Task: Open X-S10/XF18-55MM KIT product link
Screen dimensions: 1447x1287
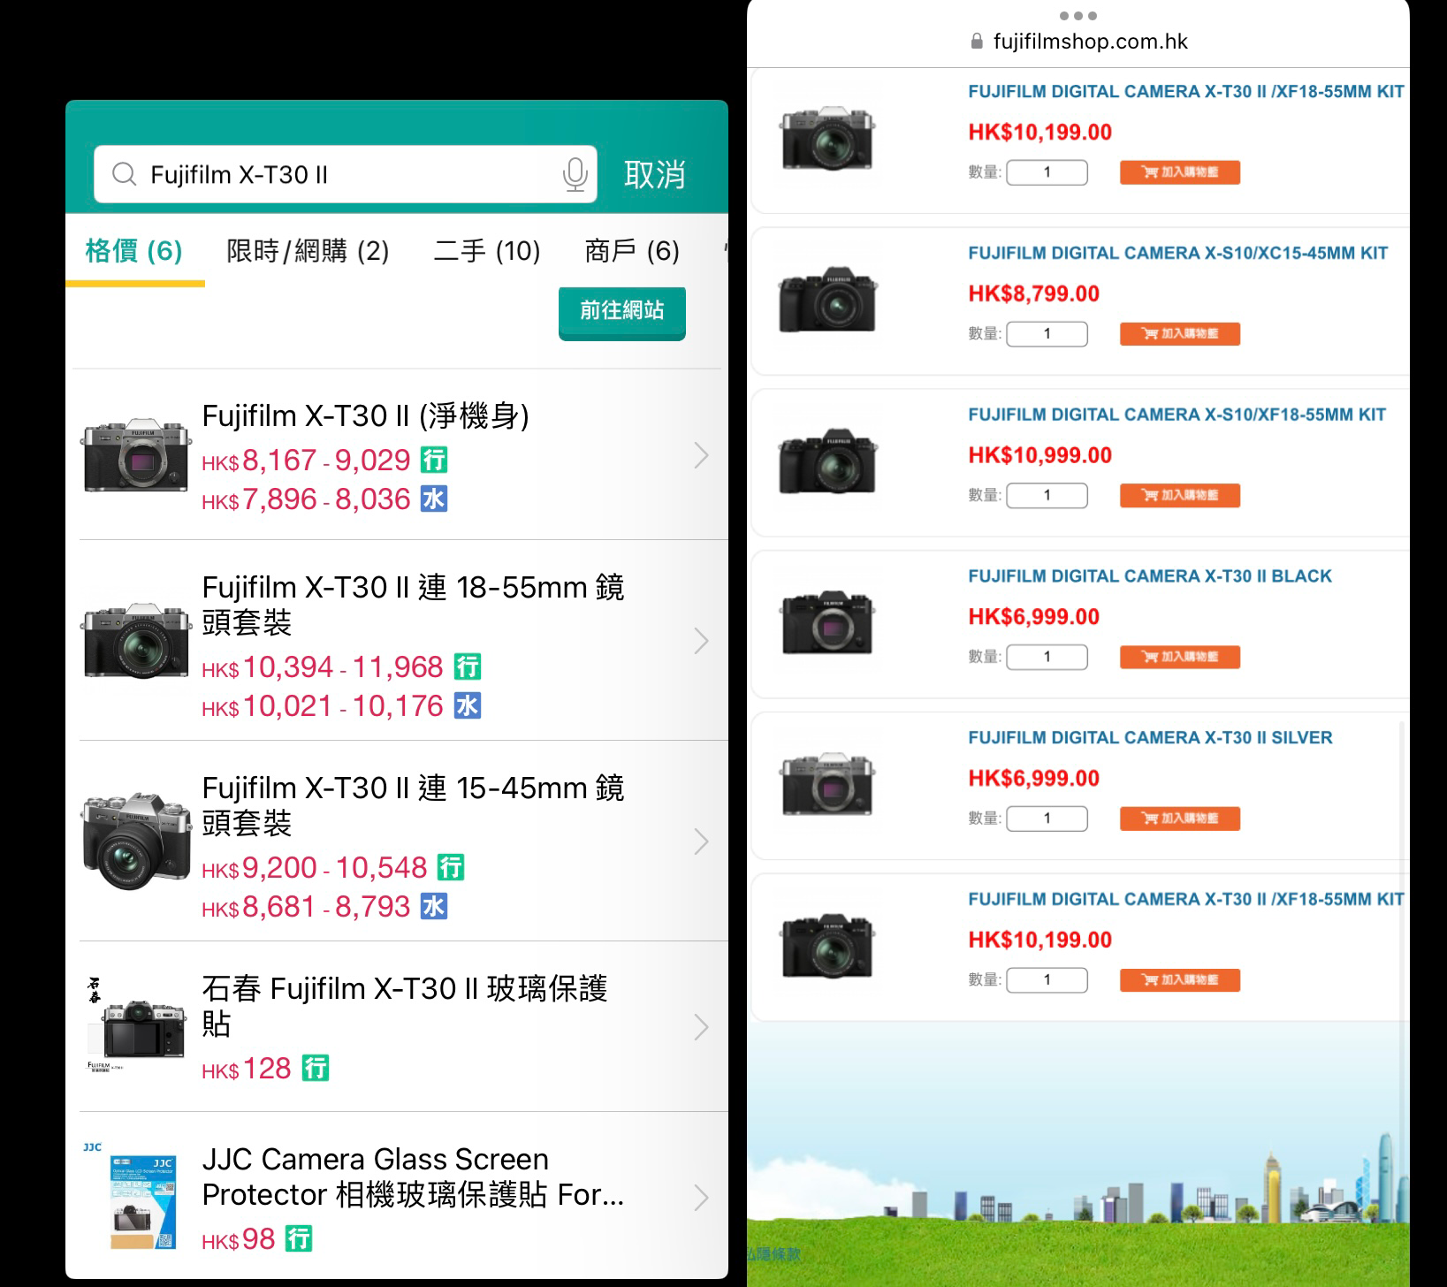Action: tap(1177, 415)
